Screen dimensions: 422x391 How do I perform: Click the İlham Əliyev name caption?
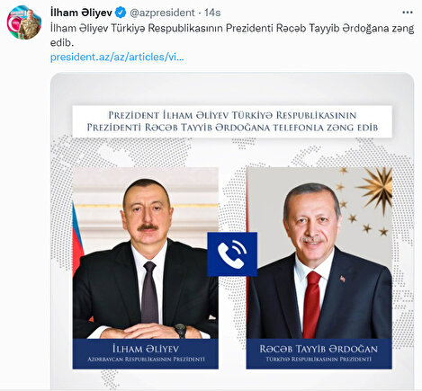pos(146,349)
